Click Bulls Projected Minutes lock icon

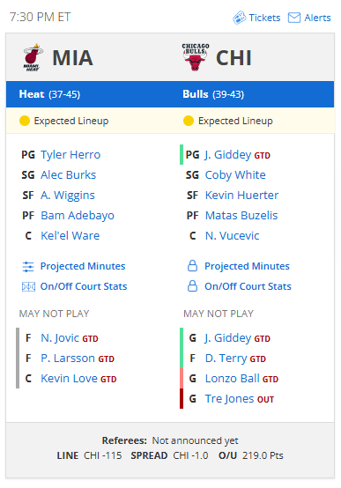point(192,266)
